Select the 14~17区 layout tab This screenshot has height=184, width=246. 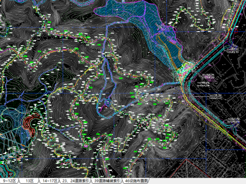click(50, 181)
